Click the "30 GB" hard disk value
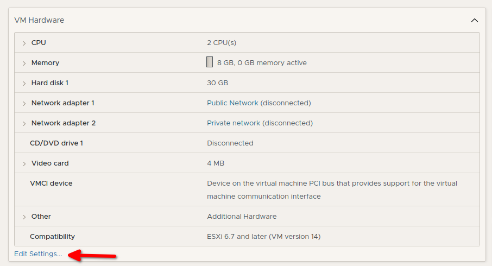Viewport: 492px width, 266px height. click(x=217, y=83)
